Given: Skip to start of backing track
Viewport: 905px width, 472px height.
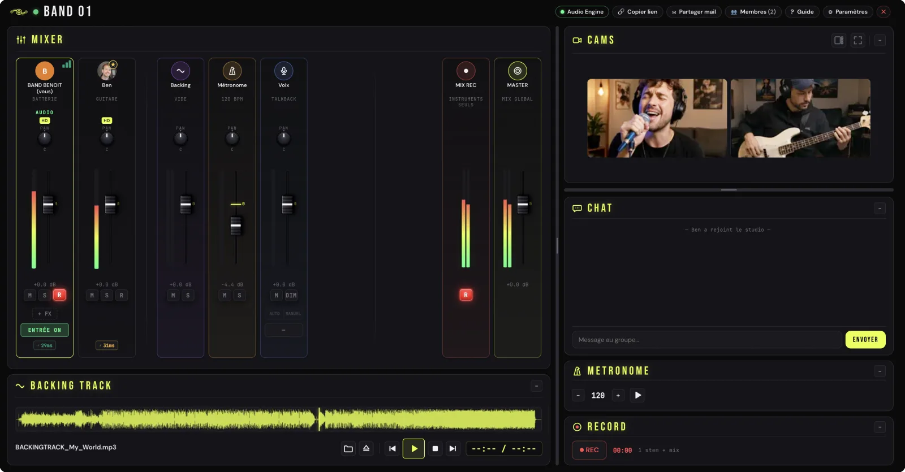Looking at the screenshot, I should [x=393, y=449].
